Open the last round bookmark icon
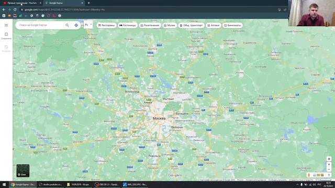 click(x=60, y=16)
